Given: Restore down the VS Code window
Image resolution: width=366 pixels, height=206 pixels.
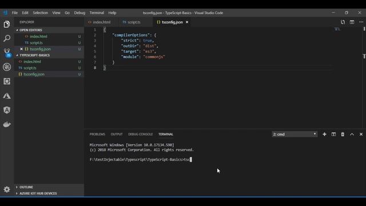Looking at the screenshot, I should click(347, 13).
